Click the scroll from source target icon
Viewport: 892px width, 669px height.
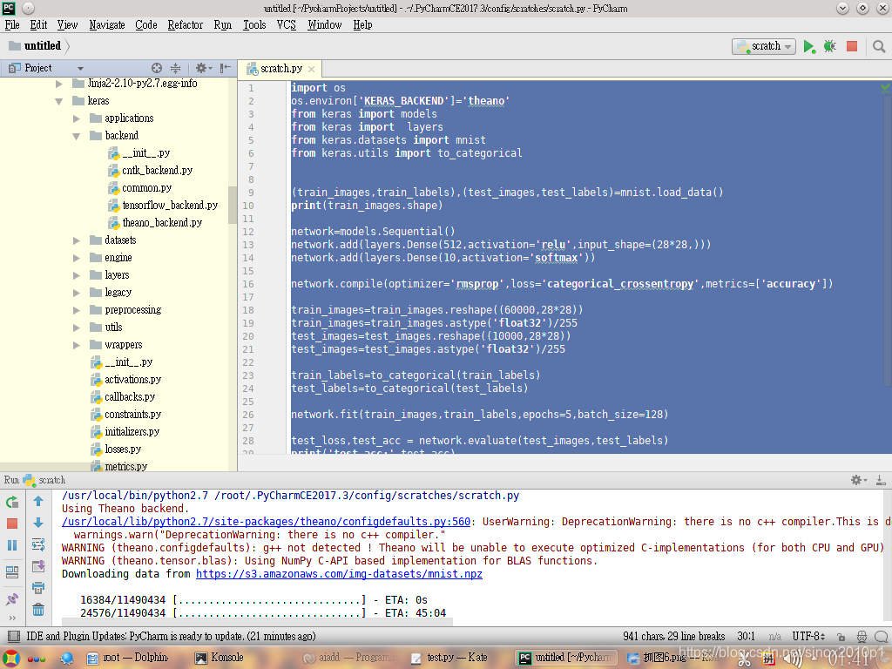pyautogui.click(x=157, y=68)
